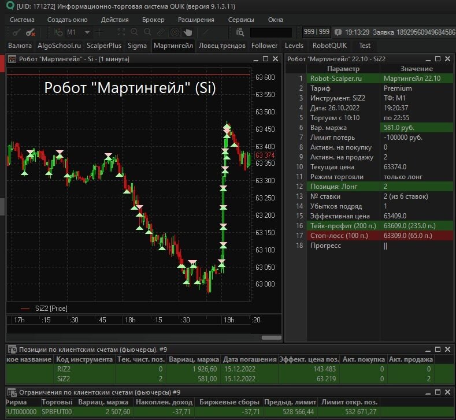
Task: Switch to the Валюта tab
Action: click(20, 46)
